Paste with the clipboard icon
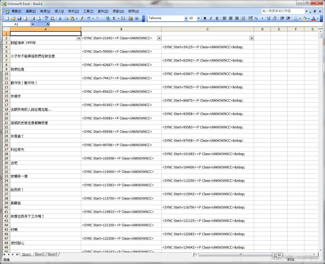 (72, 18)
